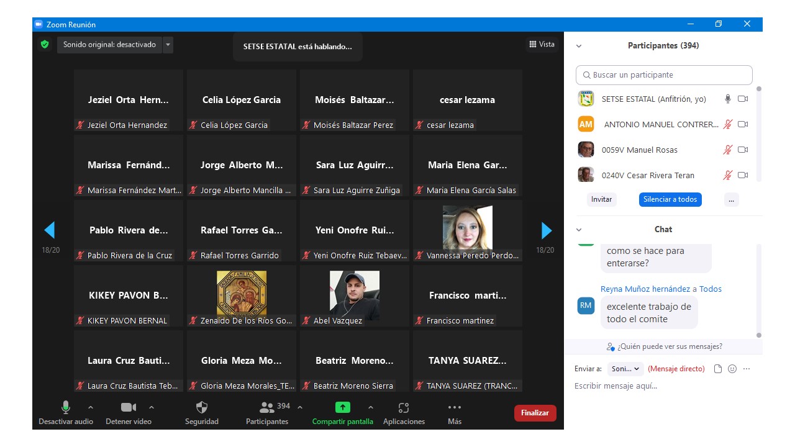Screen dimensions: 795x447
Task: Click camera icon of 0059V Manuel Rosas
Action: click(x=743, y=150)
